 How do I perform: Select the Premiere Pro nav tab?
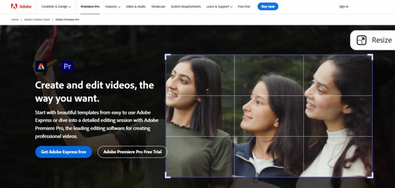pos(90,7)
